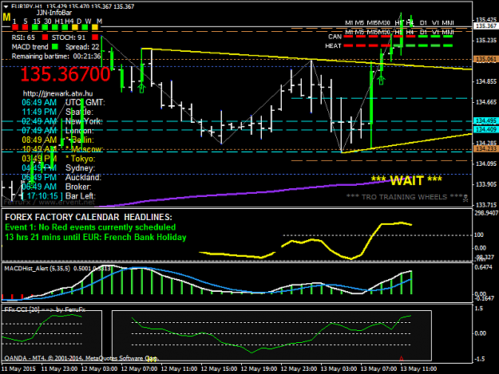Image resolution: width=499 pixels, height=374 pixels.
Task: Click the '*** TRO TRAINING WHEELS ***' label
Action: pyautogui.click(x=404, y=197)
